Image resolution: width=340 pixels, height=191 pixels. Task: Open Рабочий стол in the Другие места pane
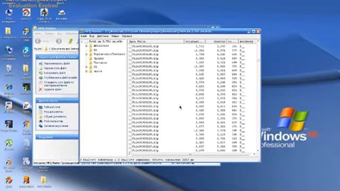(52, 107)
